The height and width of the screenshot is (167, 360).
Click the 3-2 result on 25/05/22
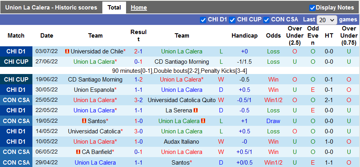click(x=138, y=100)
